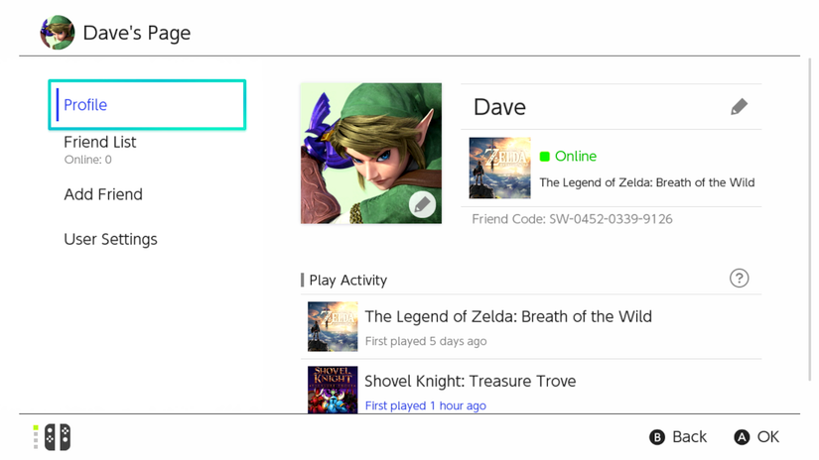
Task: Click the Dave nickname text
Action: click(x=499, y=107)
